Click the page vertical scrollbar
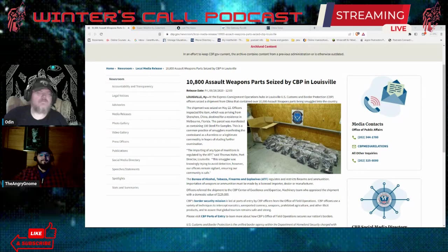 click(x=443, y=108)
